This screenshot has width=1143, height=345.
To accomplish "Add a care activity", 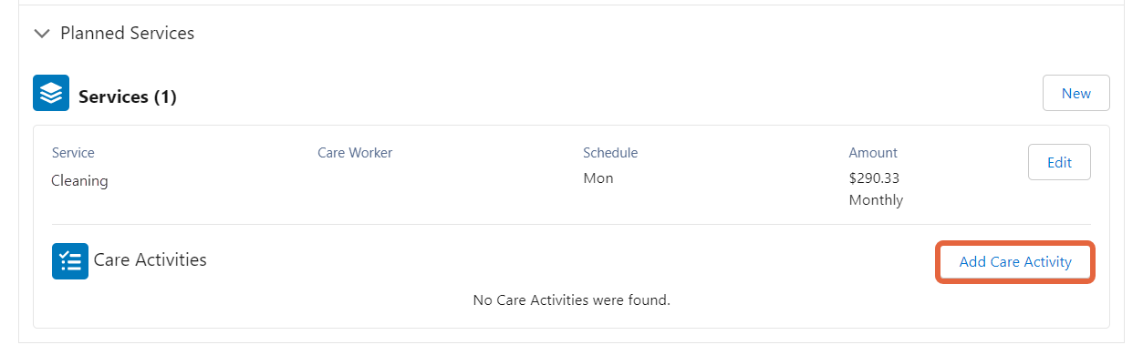I will pyautogui.click(x=1015, y=262).
